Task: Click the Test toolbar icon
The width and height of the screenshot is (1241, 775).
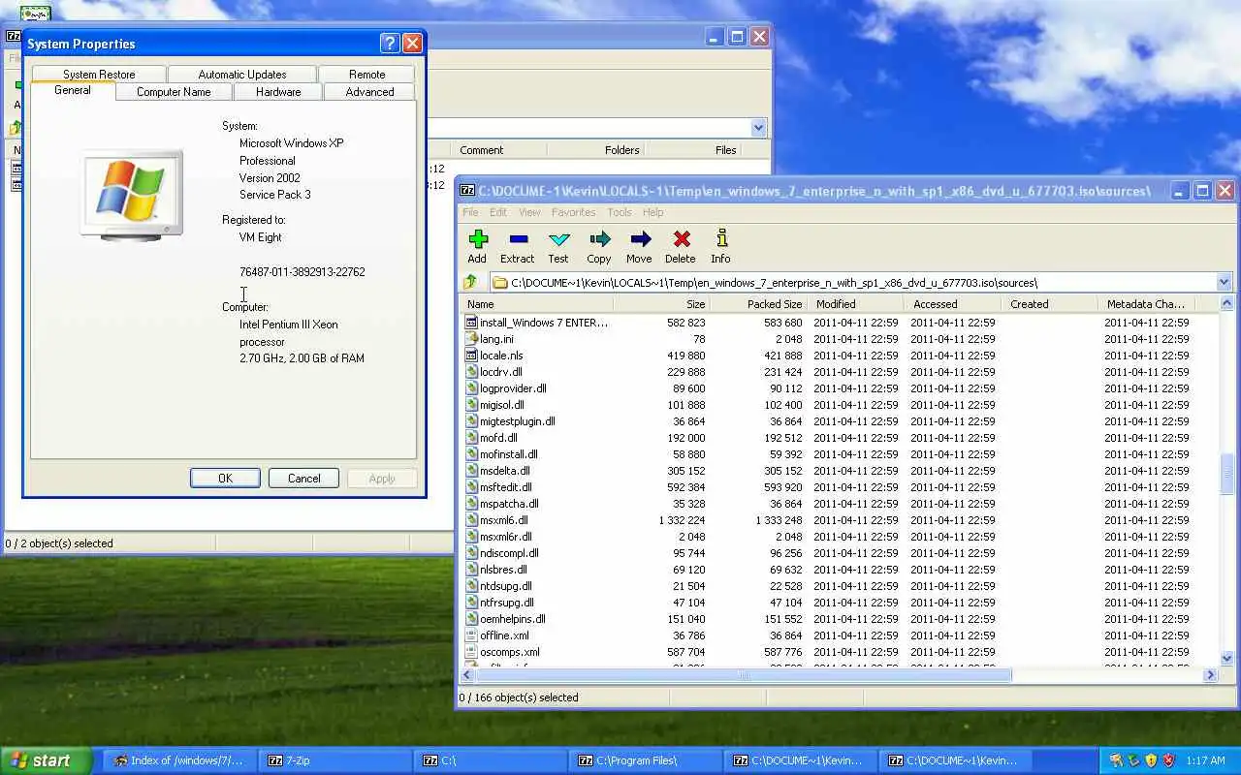Action: [x=558, y=239]
